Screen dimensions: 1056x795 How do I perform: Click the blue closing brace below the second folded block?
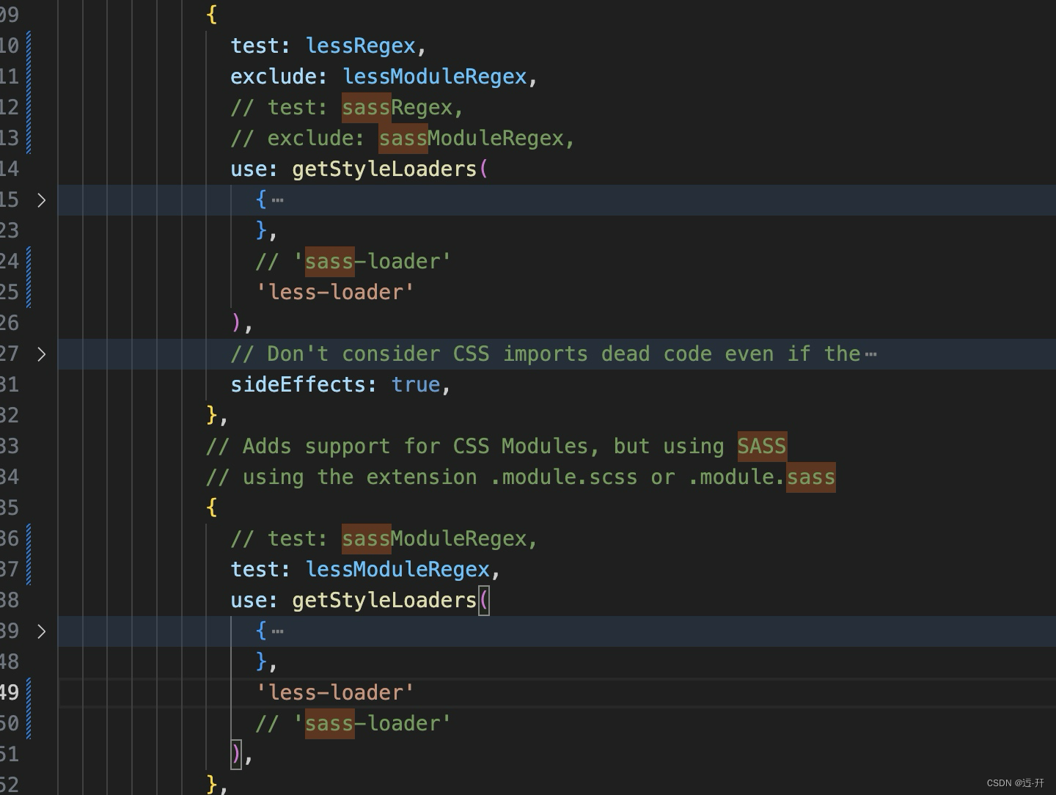261,662
